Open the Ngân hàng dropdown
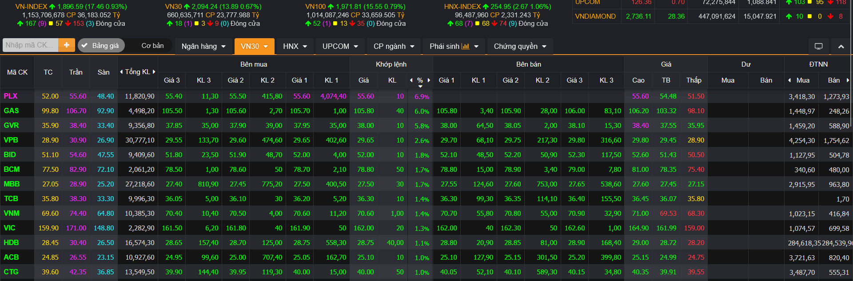Viewport: 853px width, 281px height. pos(203,46)
